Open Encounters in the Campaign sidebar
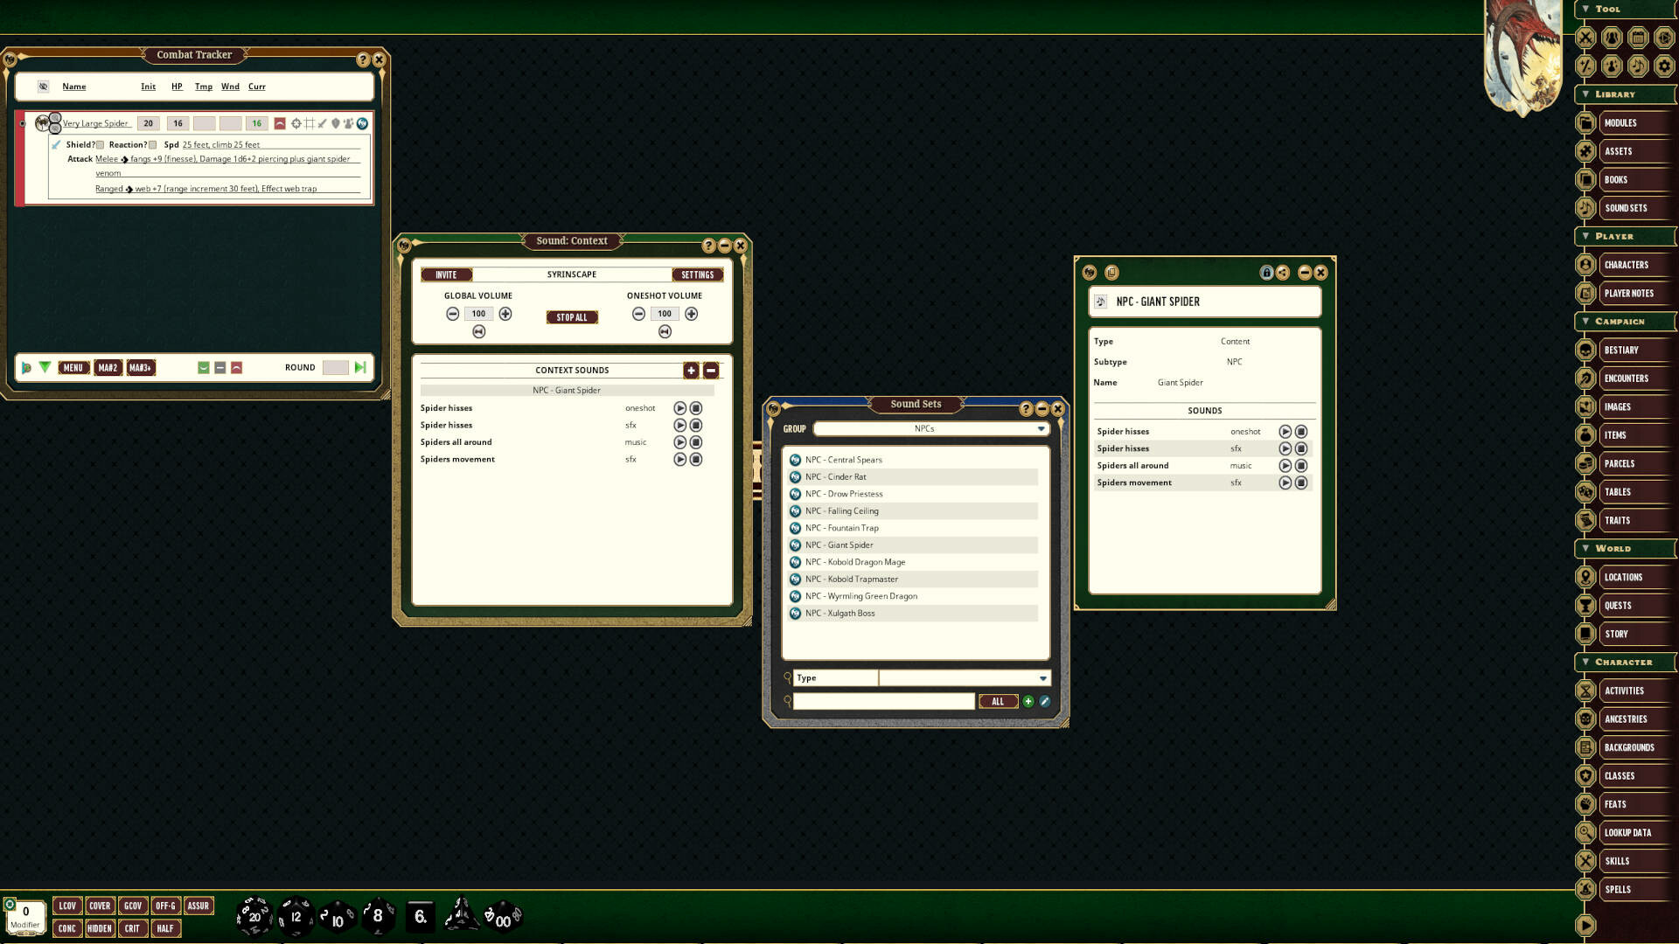This screenshot has width=1679, height=944. click(1625, 378)
